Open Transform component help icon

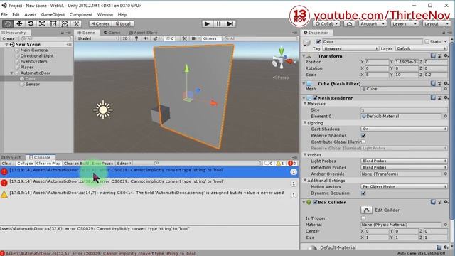[x=433, y=55]
